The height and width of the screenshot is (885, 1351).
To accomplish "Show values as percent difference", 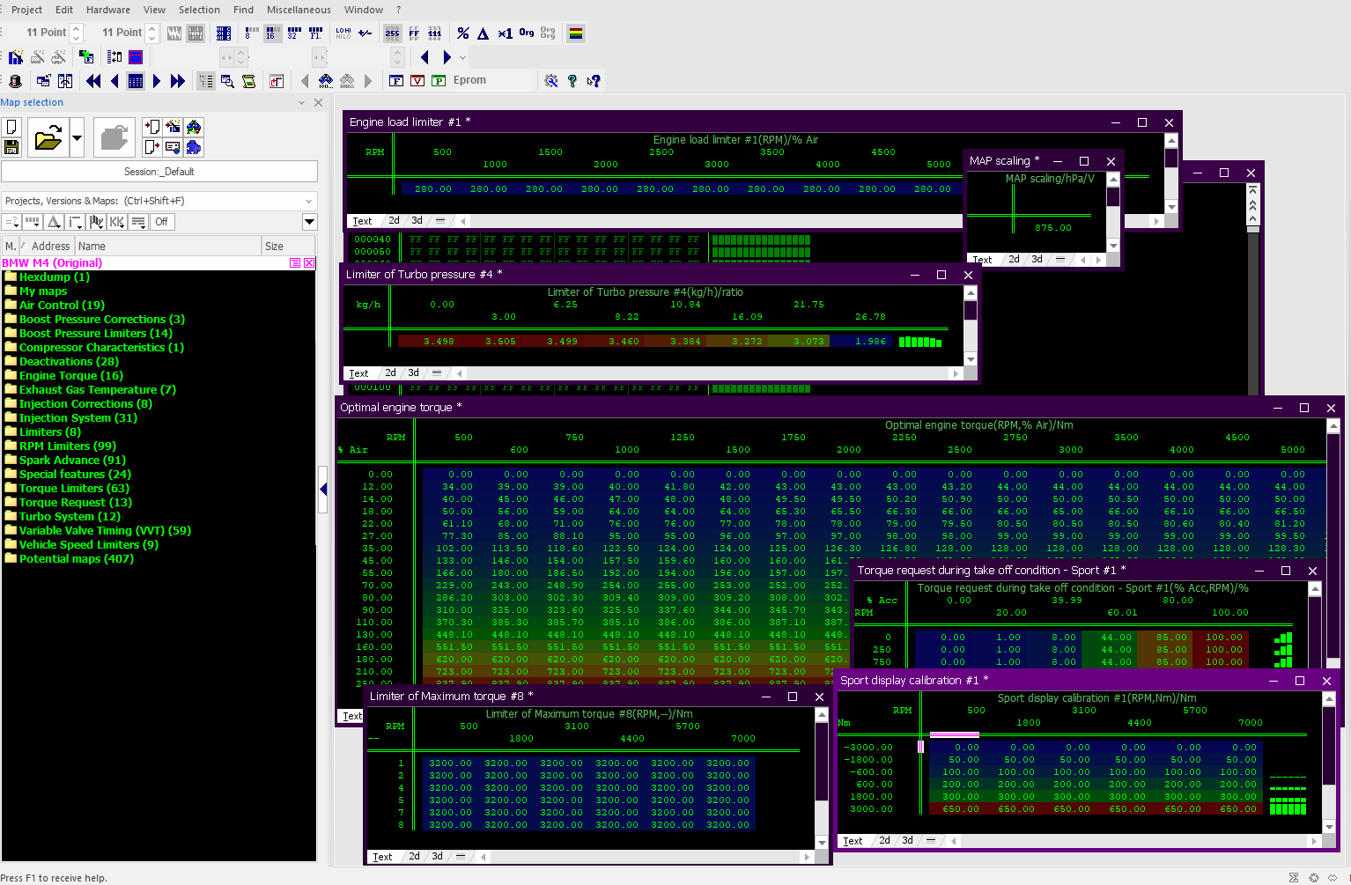I will (463, 33).
